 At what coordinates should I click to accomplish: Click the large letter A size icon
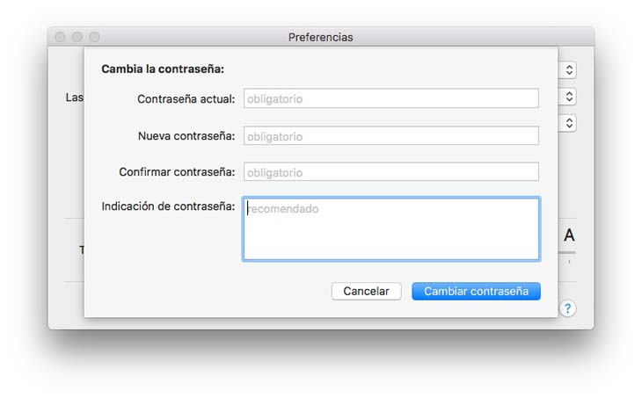click(x=569, y=235)
